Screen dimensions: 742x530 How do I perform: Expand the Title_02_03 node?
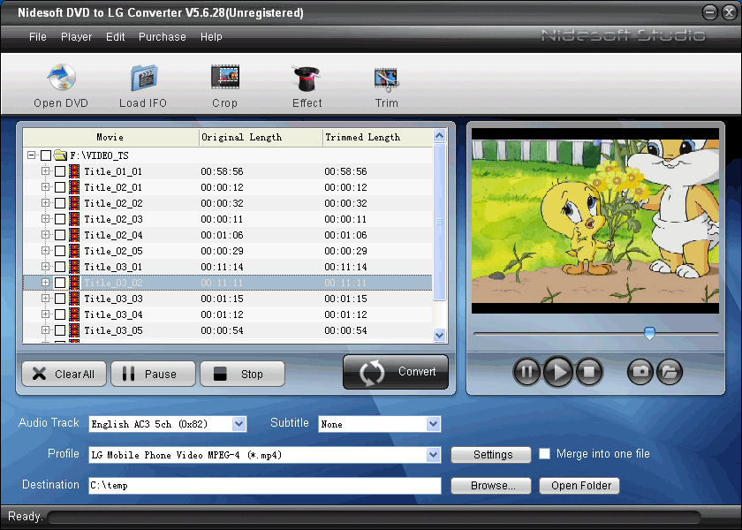point(45,219)
